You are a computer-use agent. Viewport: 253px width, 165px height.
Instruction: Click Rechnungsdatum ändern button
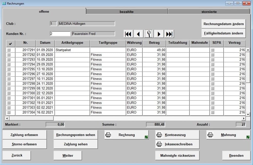223,24
